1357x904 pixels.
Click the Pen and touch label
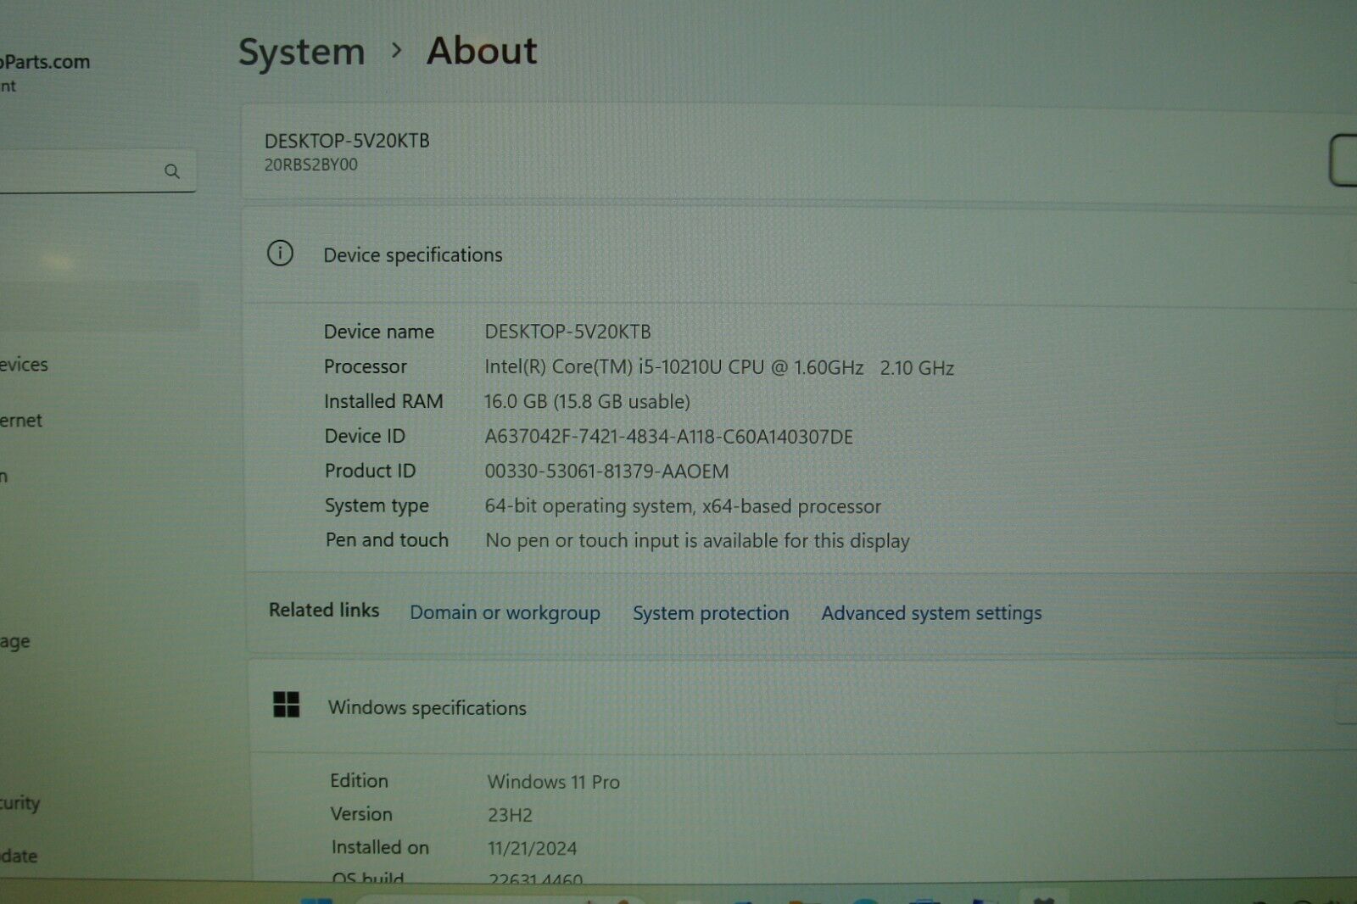tap(387, 540)
